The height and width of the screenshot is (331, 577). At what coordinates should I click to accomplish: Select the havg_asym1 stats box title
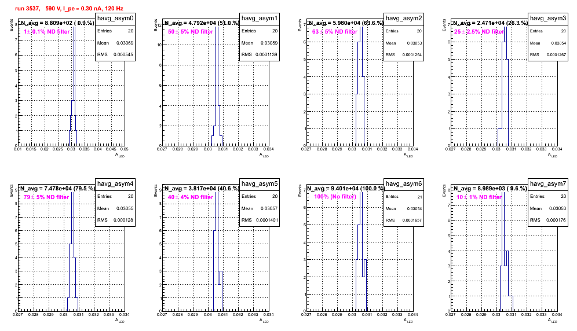click(260, 19)
